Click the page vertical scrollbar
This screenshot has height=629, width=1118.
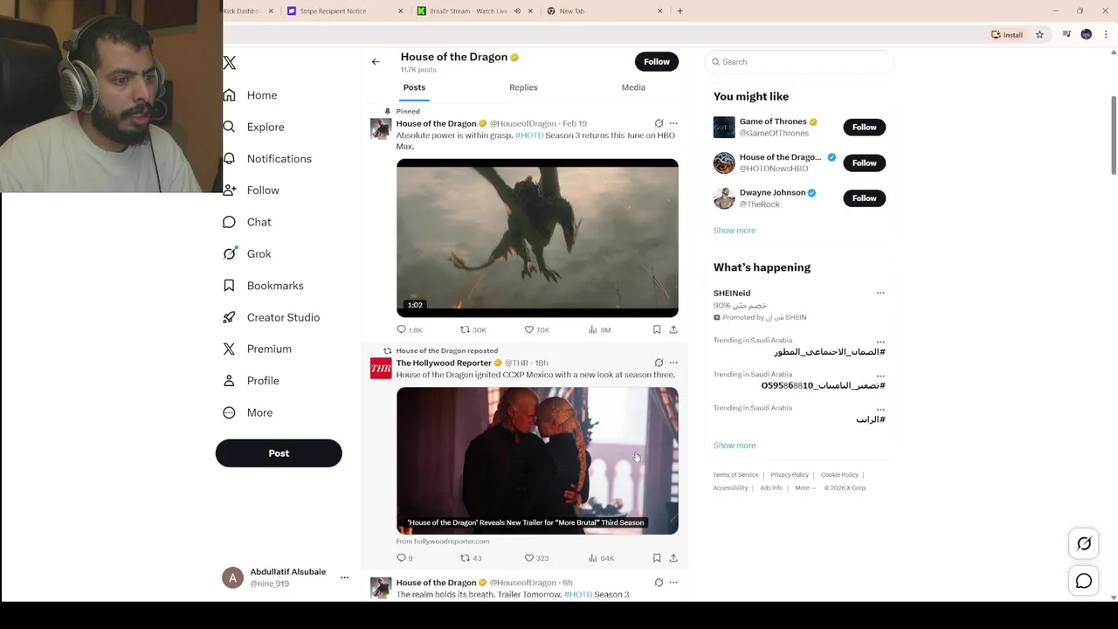[1114, 135]
